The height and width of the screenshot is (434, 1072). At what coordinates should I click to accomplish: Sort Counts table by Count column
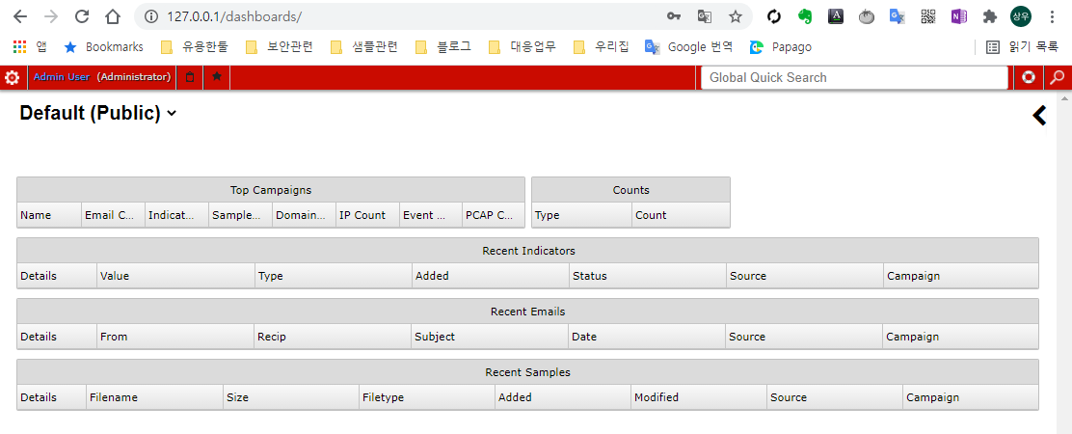click(681, 215)
